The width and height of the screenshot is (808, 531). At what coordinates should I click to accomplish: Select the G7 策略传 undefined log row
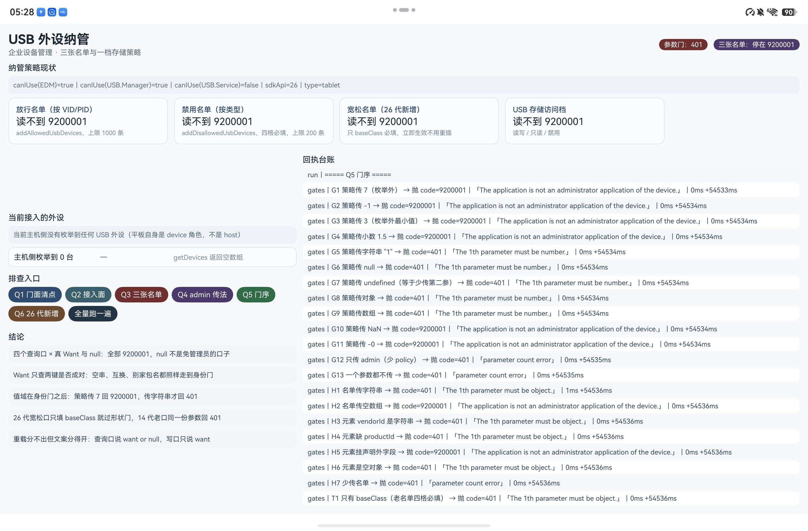click(x=551, y=283)
